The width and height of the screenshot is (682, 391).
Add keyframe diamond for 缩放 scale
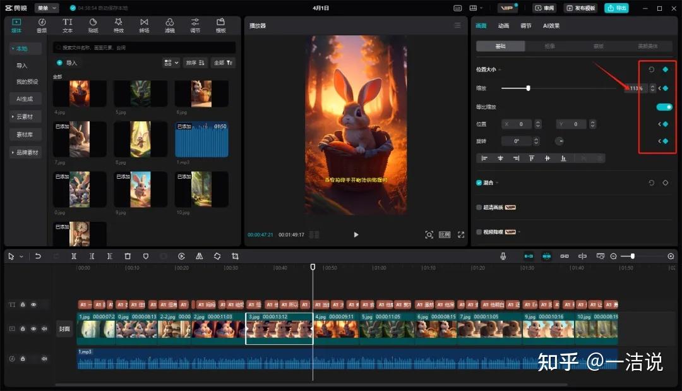coord(666,88)
